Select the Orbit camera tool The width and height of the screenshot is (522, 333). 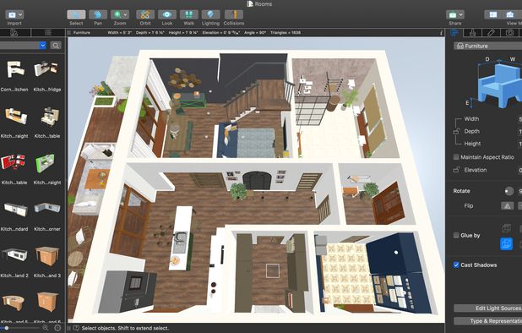(145, 14)
